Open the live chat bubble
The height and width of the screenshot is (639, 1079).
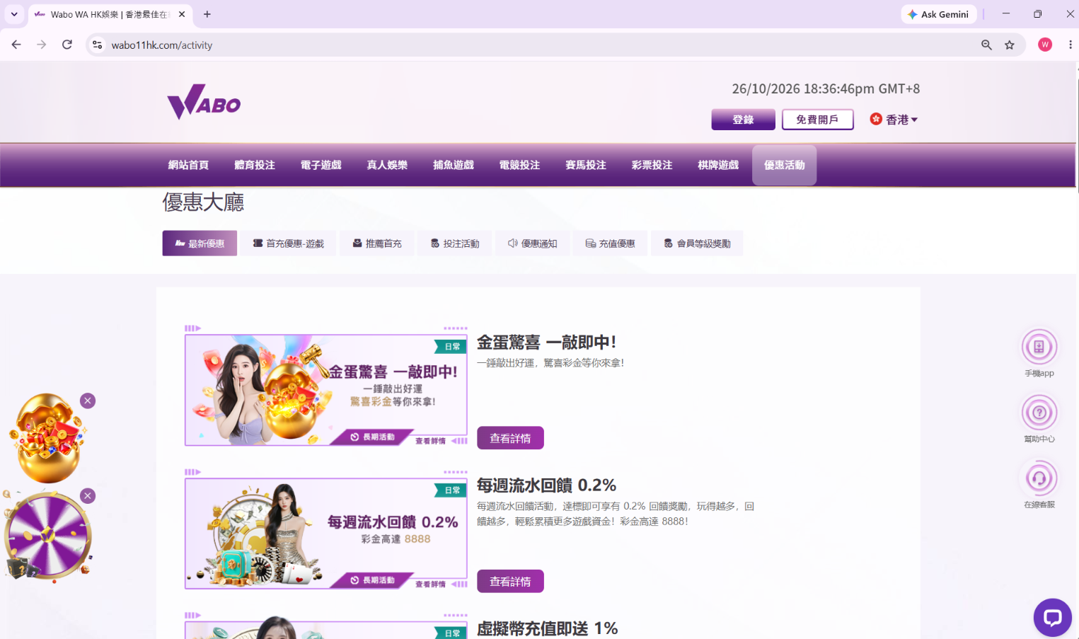(x=1052, y=617)
